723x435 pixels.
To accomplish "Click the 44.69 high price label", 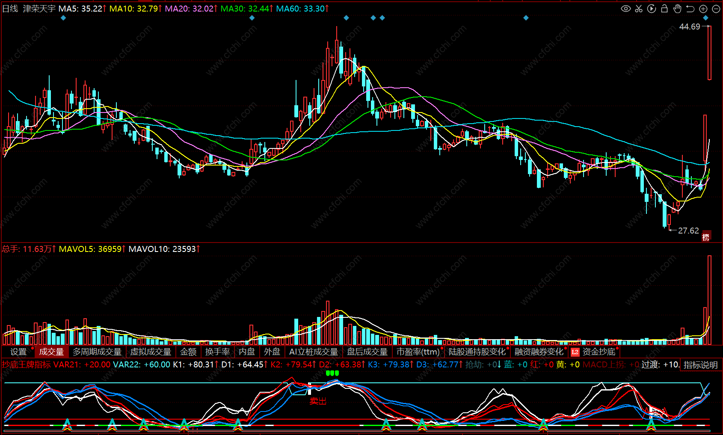I will tap(690, 27).
